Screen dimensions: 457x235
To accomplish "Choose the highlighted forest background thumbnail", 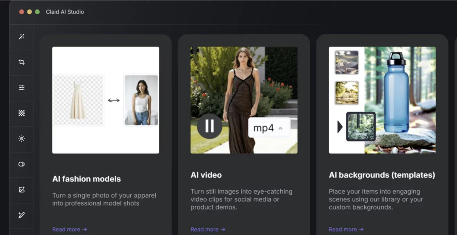I will [361, 127].
